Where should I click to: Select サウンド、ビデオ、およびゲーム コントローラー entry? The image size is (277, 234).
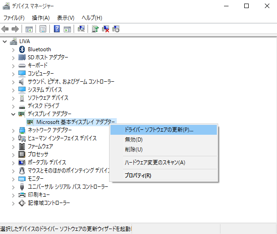(x=71, y=82)
